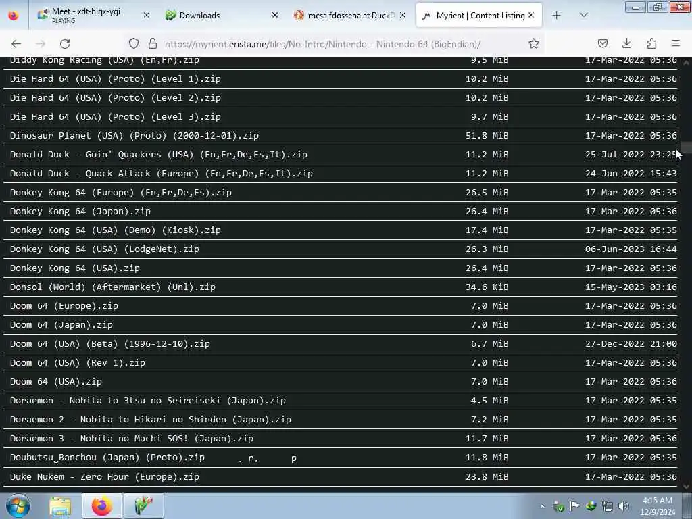The image size is (692, 519).
Task: Open the taskbar clock showing 4:15 AM
Action: coord(658,506)
